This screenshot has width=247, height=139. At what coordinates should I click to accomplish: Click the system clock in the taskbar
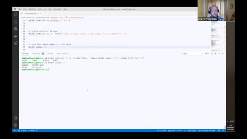click(x=230, y=127)
